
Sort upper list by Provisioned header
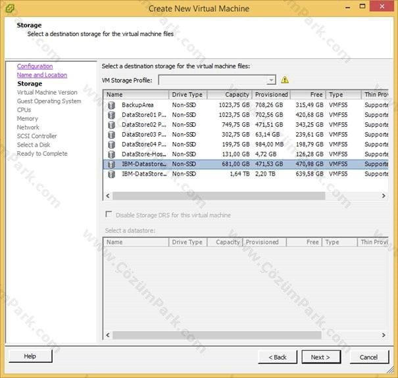point(271,95)
